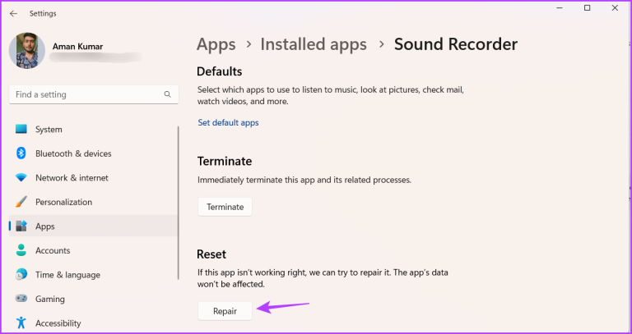This screenshot has width=632, height=334.
Task: Click the Repair button
Action: click(225, 311)
